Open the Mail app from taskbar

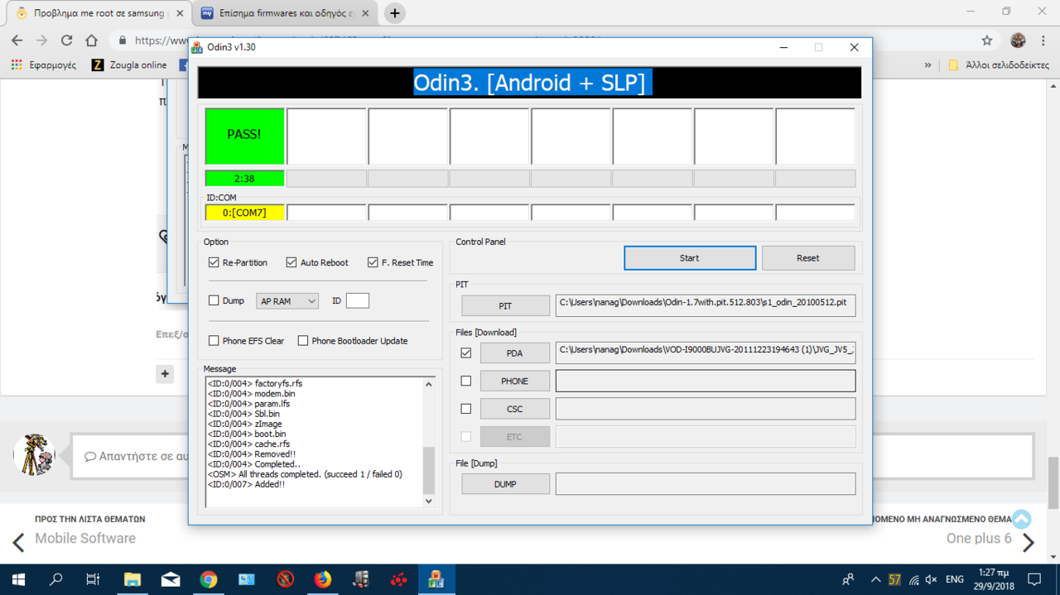[x=171, y=579]
